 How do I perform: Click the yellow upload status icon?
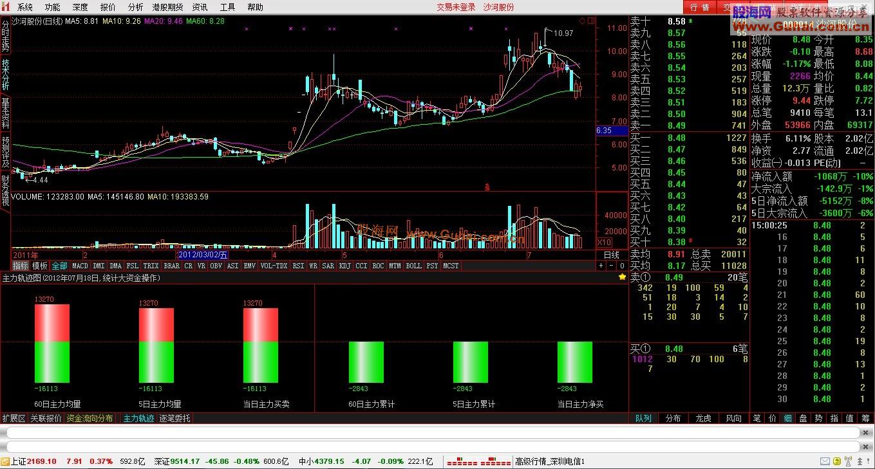[x=836, y=462]
